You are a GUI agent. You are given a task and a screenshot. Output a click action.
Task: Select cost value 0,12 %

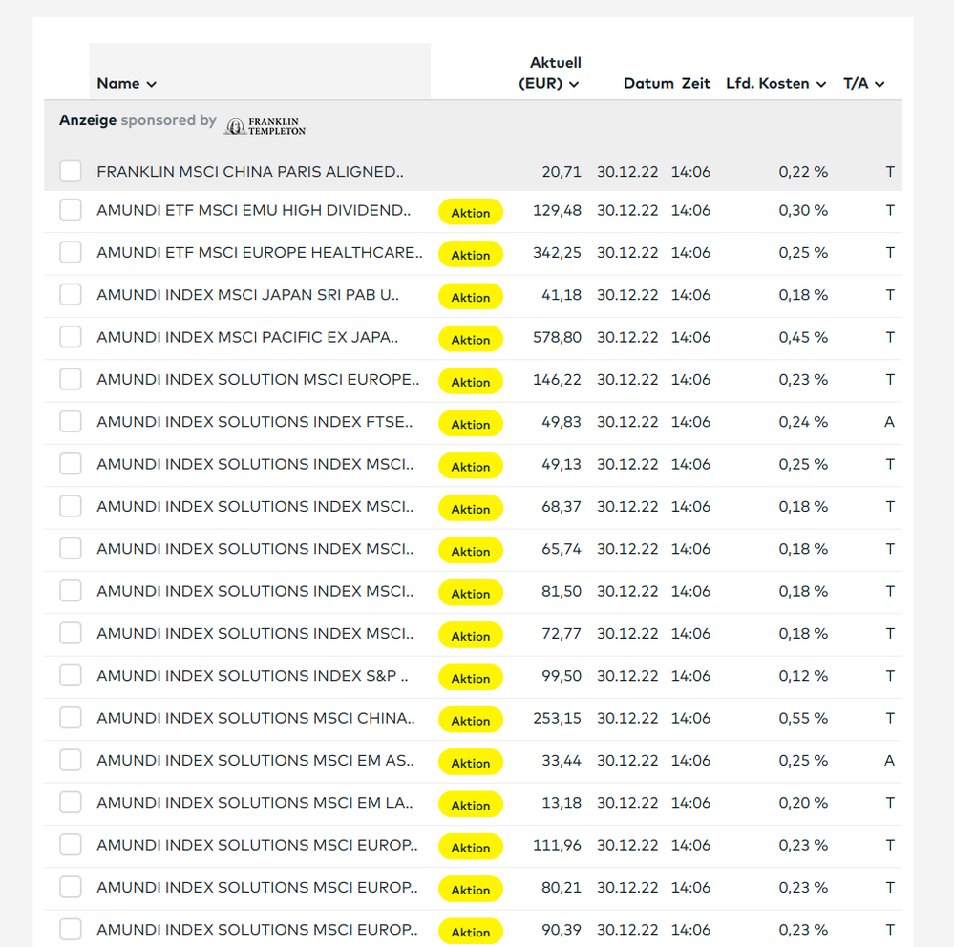coord(803,676)
